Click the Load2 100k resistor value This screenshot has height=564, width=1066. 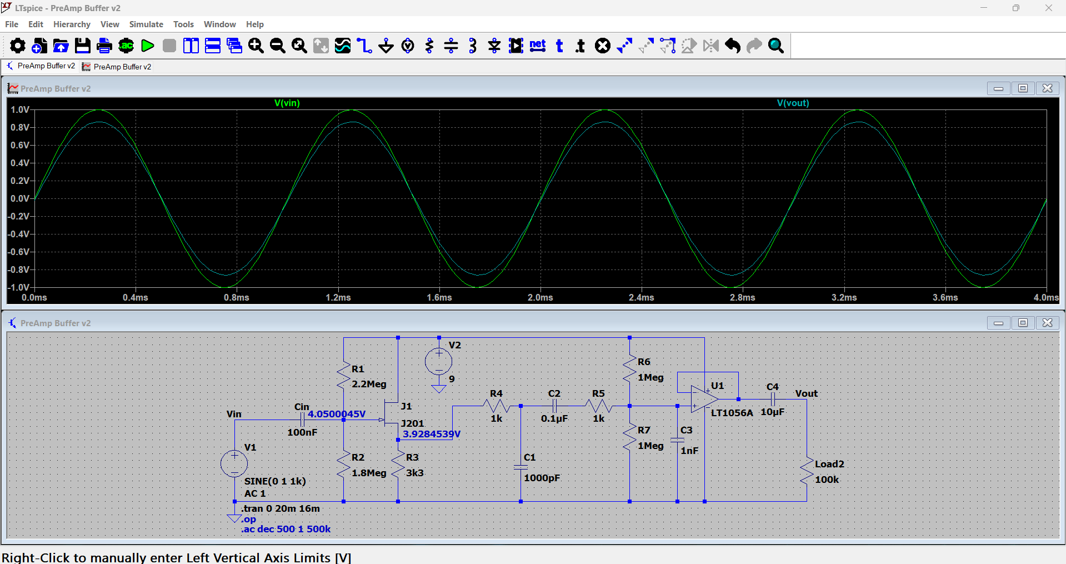827,480
